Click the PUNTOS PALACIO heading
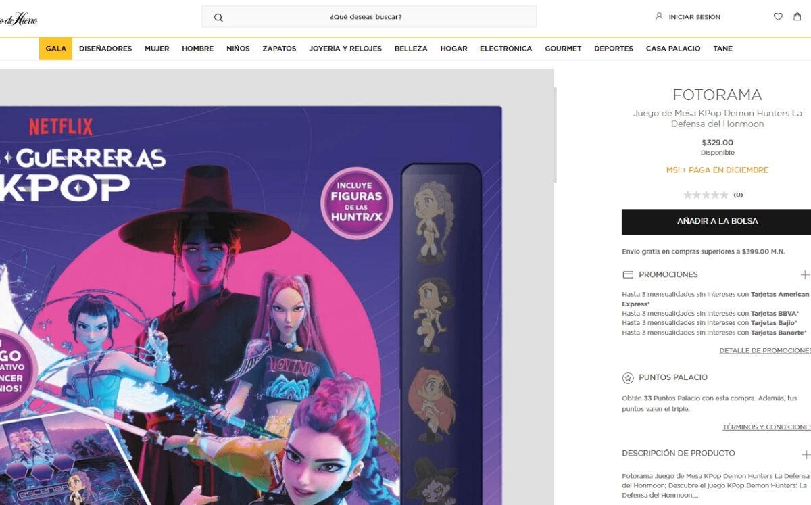Viewport: 811px width, 505px height. [x=673, y=378]
